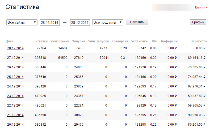Click the Заработок column header

pos(199,41)
